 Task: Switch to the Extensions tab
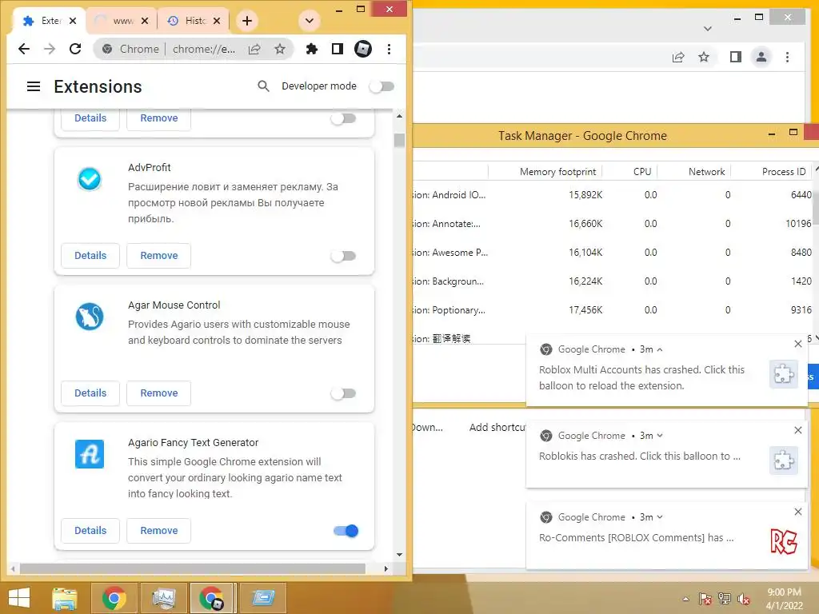tap(49, 21)
